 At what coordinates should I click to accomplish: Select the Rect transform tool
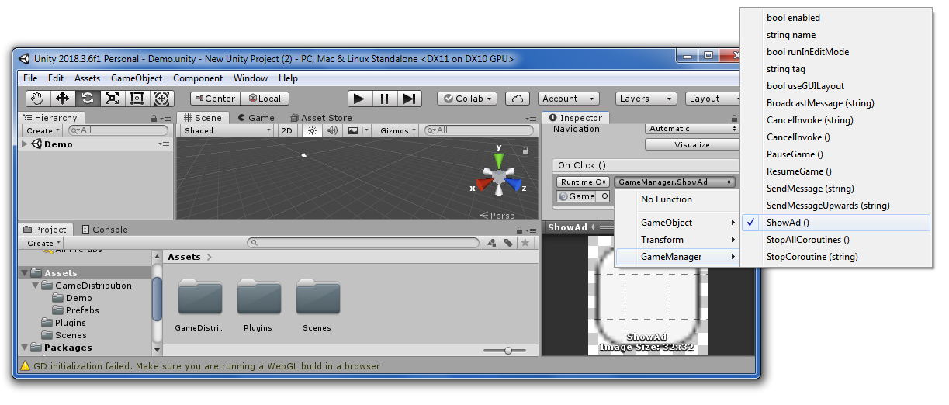coord(137,99)
